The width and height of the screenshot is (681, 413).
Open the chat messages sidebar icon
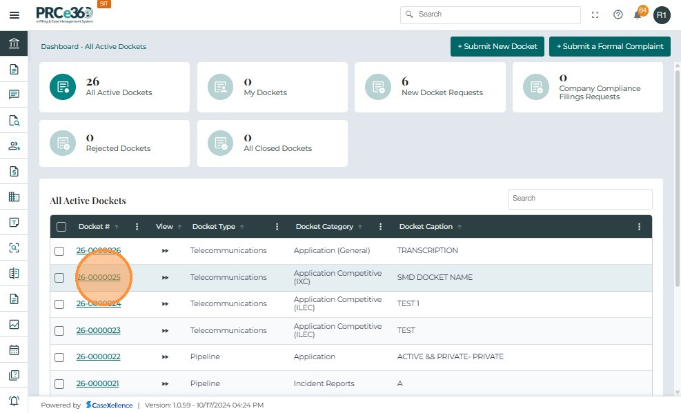(14, 94)
